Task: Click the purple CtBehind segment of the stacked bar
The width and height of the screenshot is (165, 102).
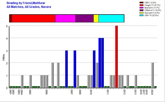Action: [x=85, y=18]
